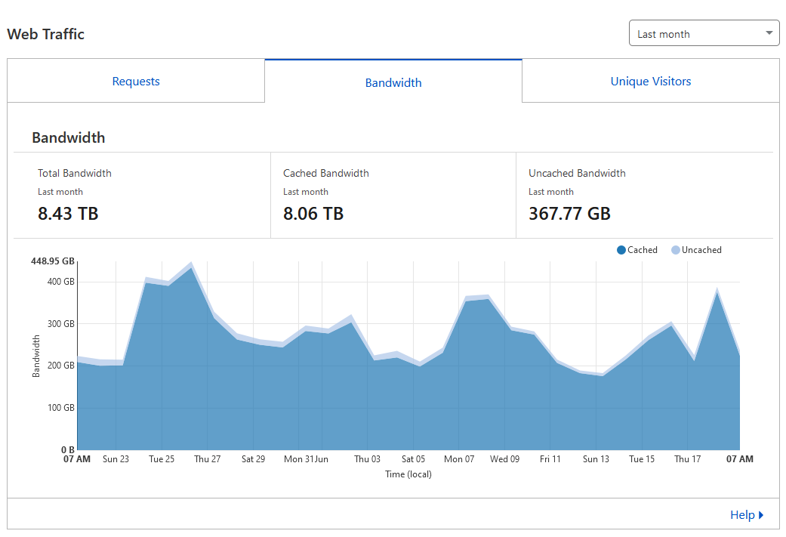
Task: Click the Total Bandwidth 8.43 TB card
Action: (143, 196)
